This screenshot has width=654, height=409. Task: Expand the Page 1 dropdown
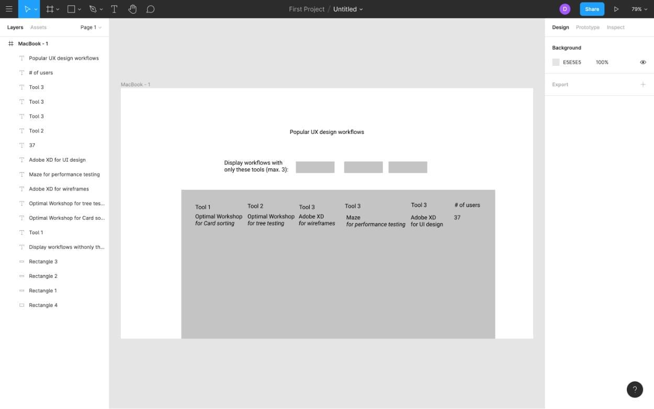coord(91,27)
